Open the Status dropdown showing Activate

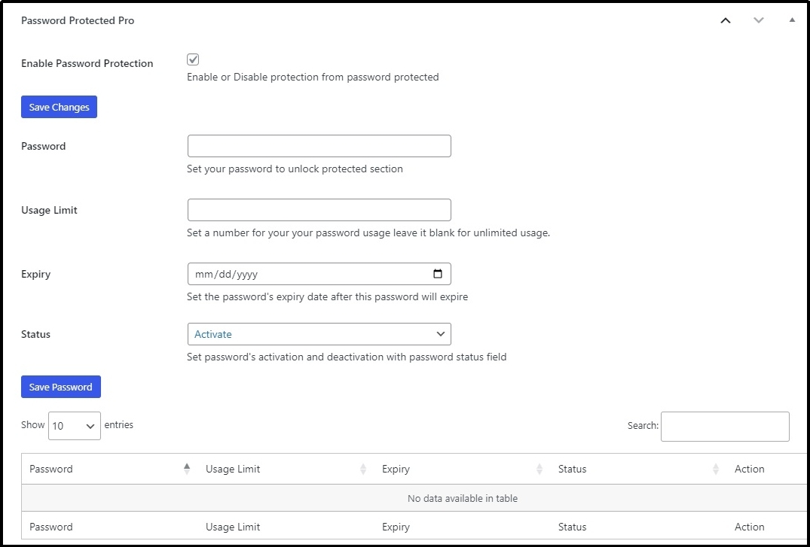(x=319, y=334)
